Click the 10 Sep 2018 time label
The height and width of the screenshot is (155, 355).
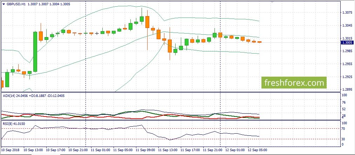(x=10, y=150)
